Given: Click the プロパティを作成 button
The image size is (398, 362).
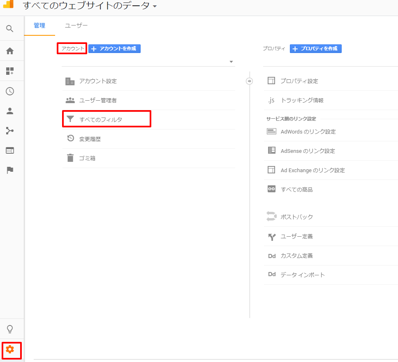Looking at the screenshot, I should coord(315,48).
